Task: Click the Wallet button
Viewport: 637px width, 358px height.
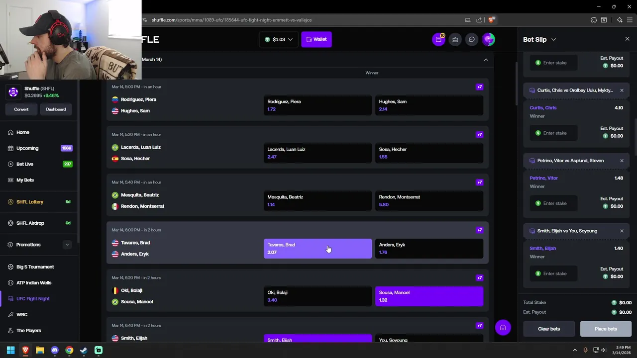Action: [317, 39]
